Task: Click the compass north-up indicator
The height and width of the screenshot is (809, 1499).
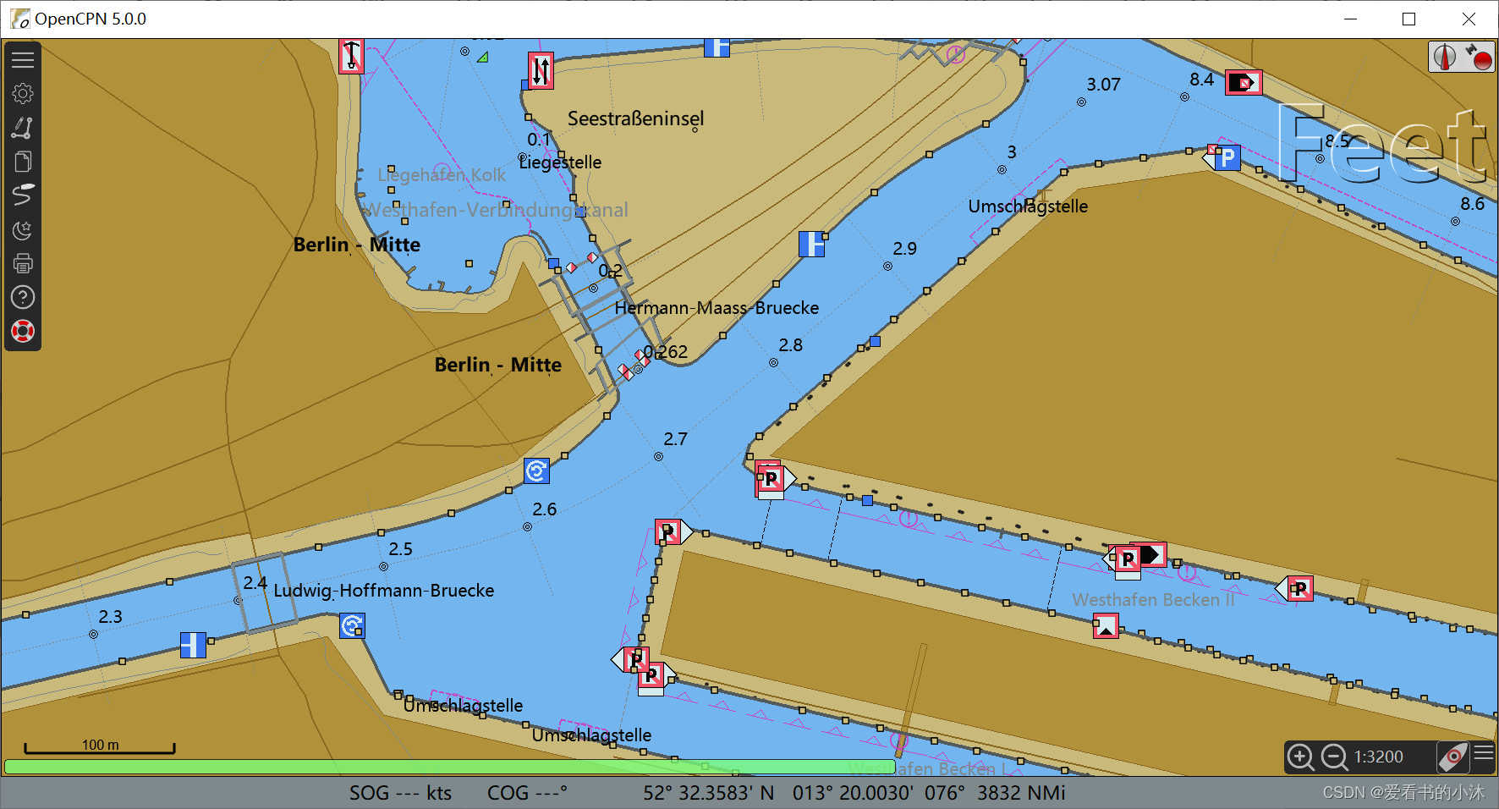Action: click(x=1445, y=57)
